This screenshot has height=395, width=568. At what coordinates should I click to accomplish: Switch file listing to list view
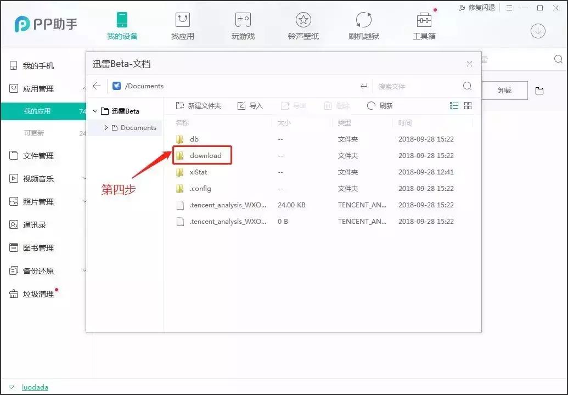pos(453,105)
